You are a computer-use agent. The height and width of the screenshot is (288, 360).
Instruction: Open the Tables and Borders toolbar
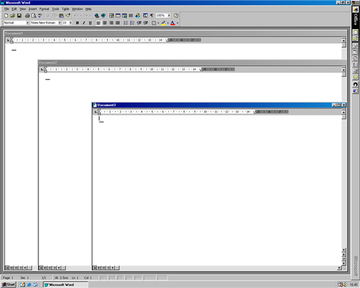[x=112, y=16]
